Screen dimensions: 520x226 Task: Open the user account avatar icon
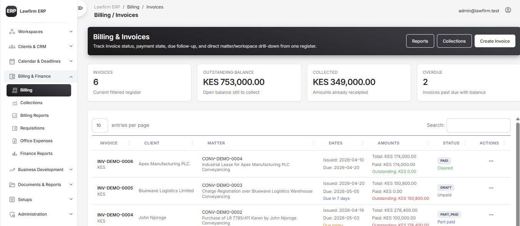508,10
